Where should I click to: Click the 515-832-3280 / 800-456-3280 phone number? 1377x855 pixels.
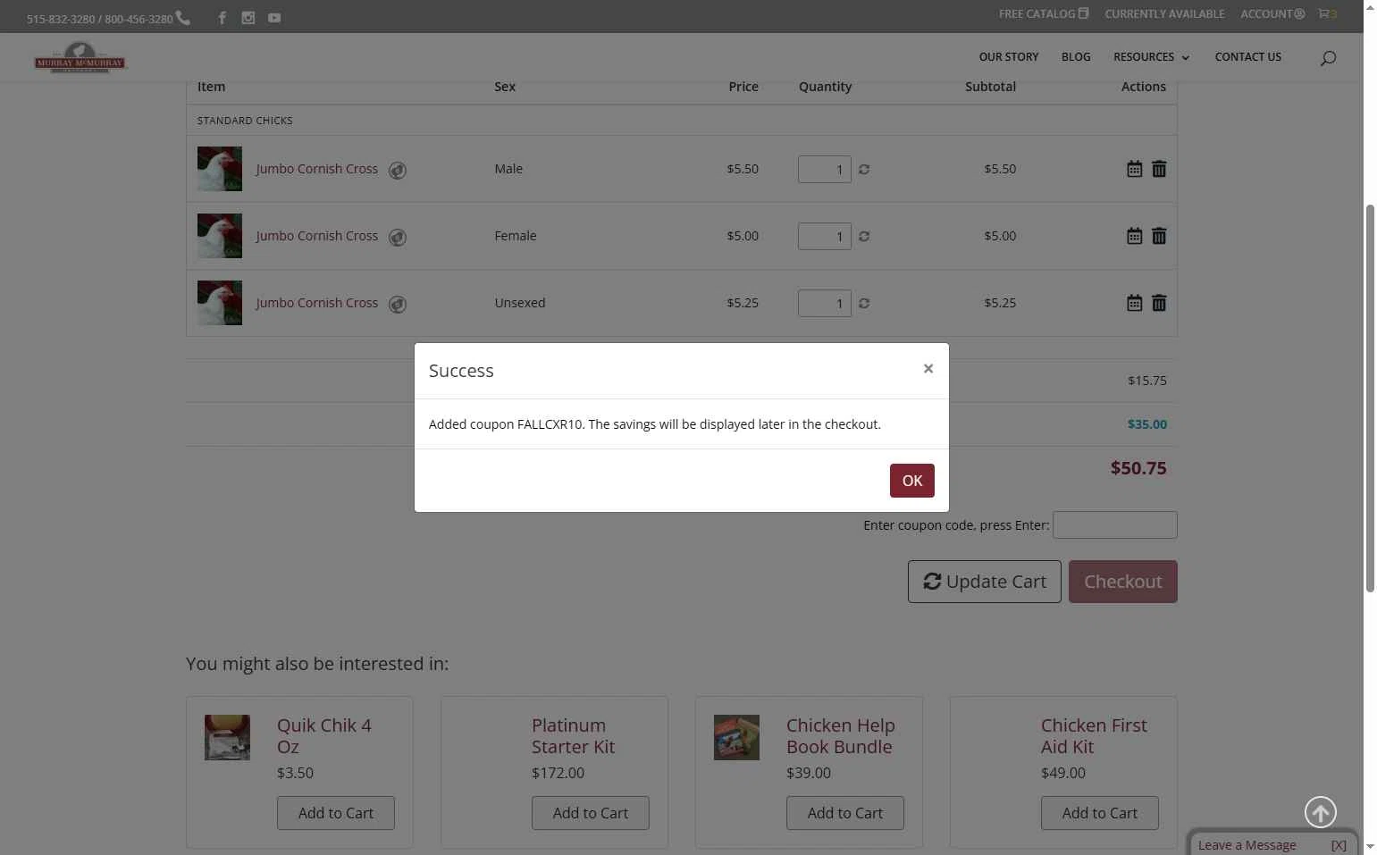tap(100, 19)
